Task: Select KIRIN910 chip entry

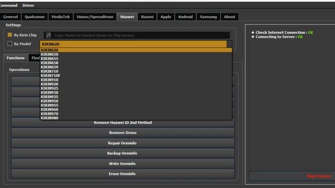Action: coord(136,80)
